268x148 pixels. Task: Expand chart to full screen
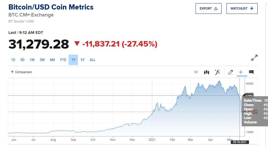(x=254, y=58)
